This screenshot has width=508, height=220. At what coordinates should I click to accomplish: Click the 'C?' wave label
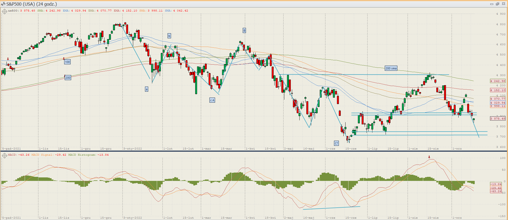pyautogui.click(x=336, y=143)
